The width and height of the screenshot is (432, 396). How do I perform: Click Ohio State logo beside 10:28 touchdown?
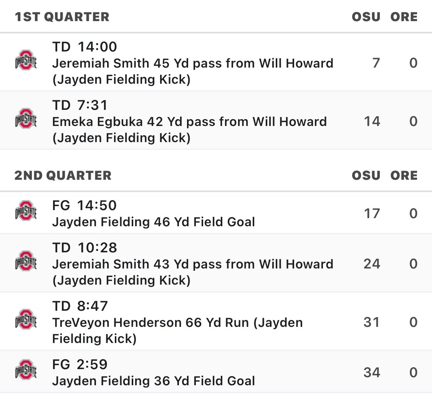click(x=26, y=261)
